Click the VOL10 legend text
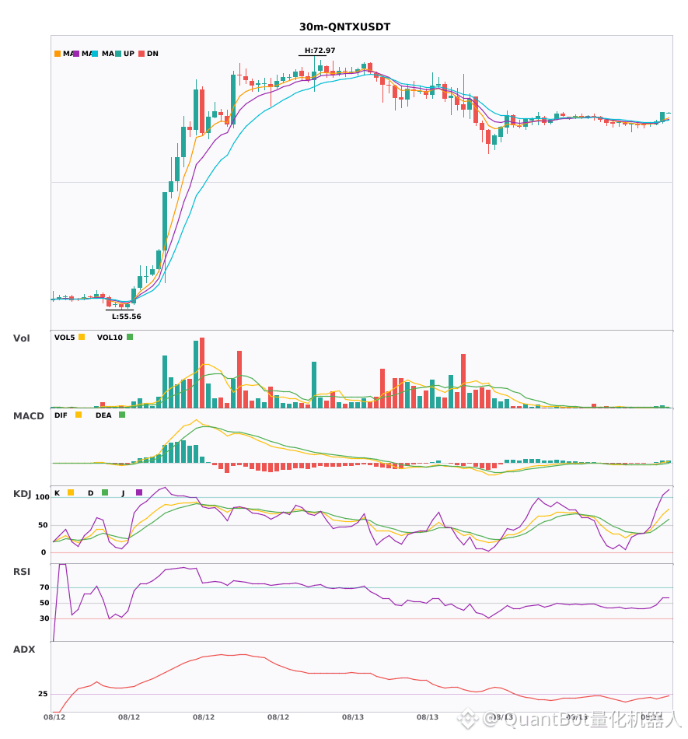Screen dimensions: 688x739 [110, 338]
